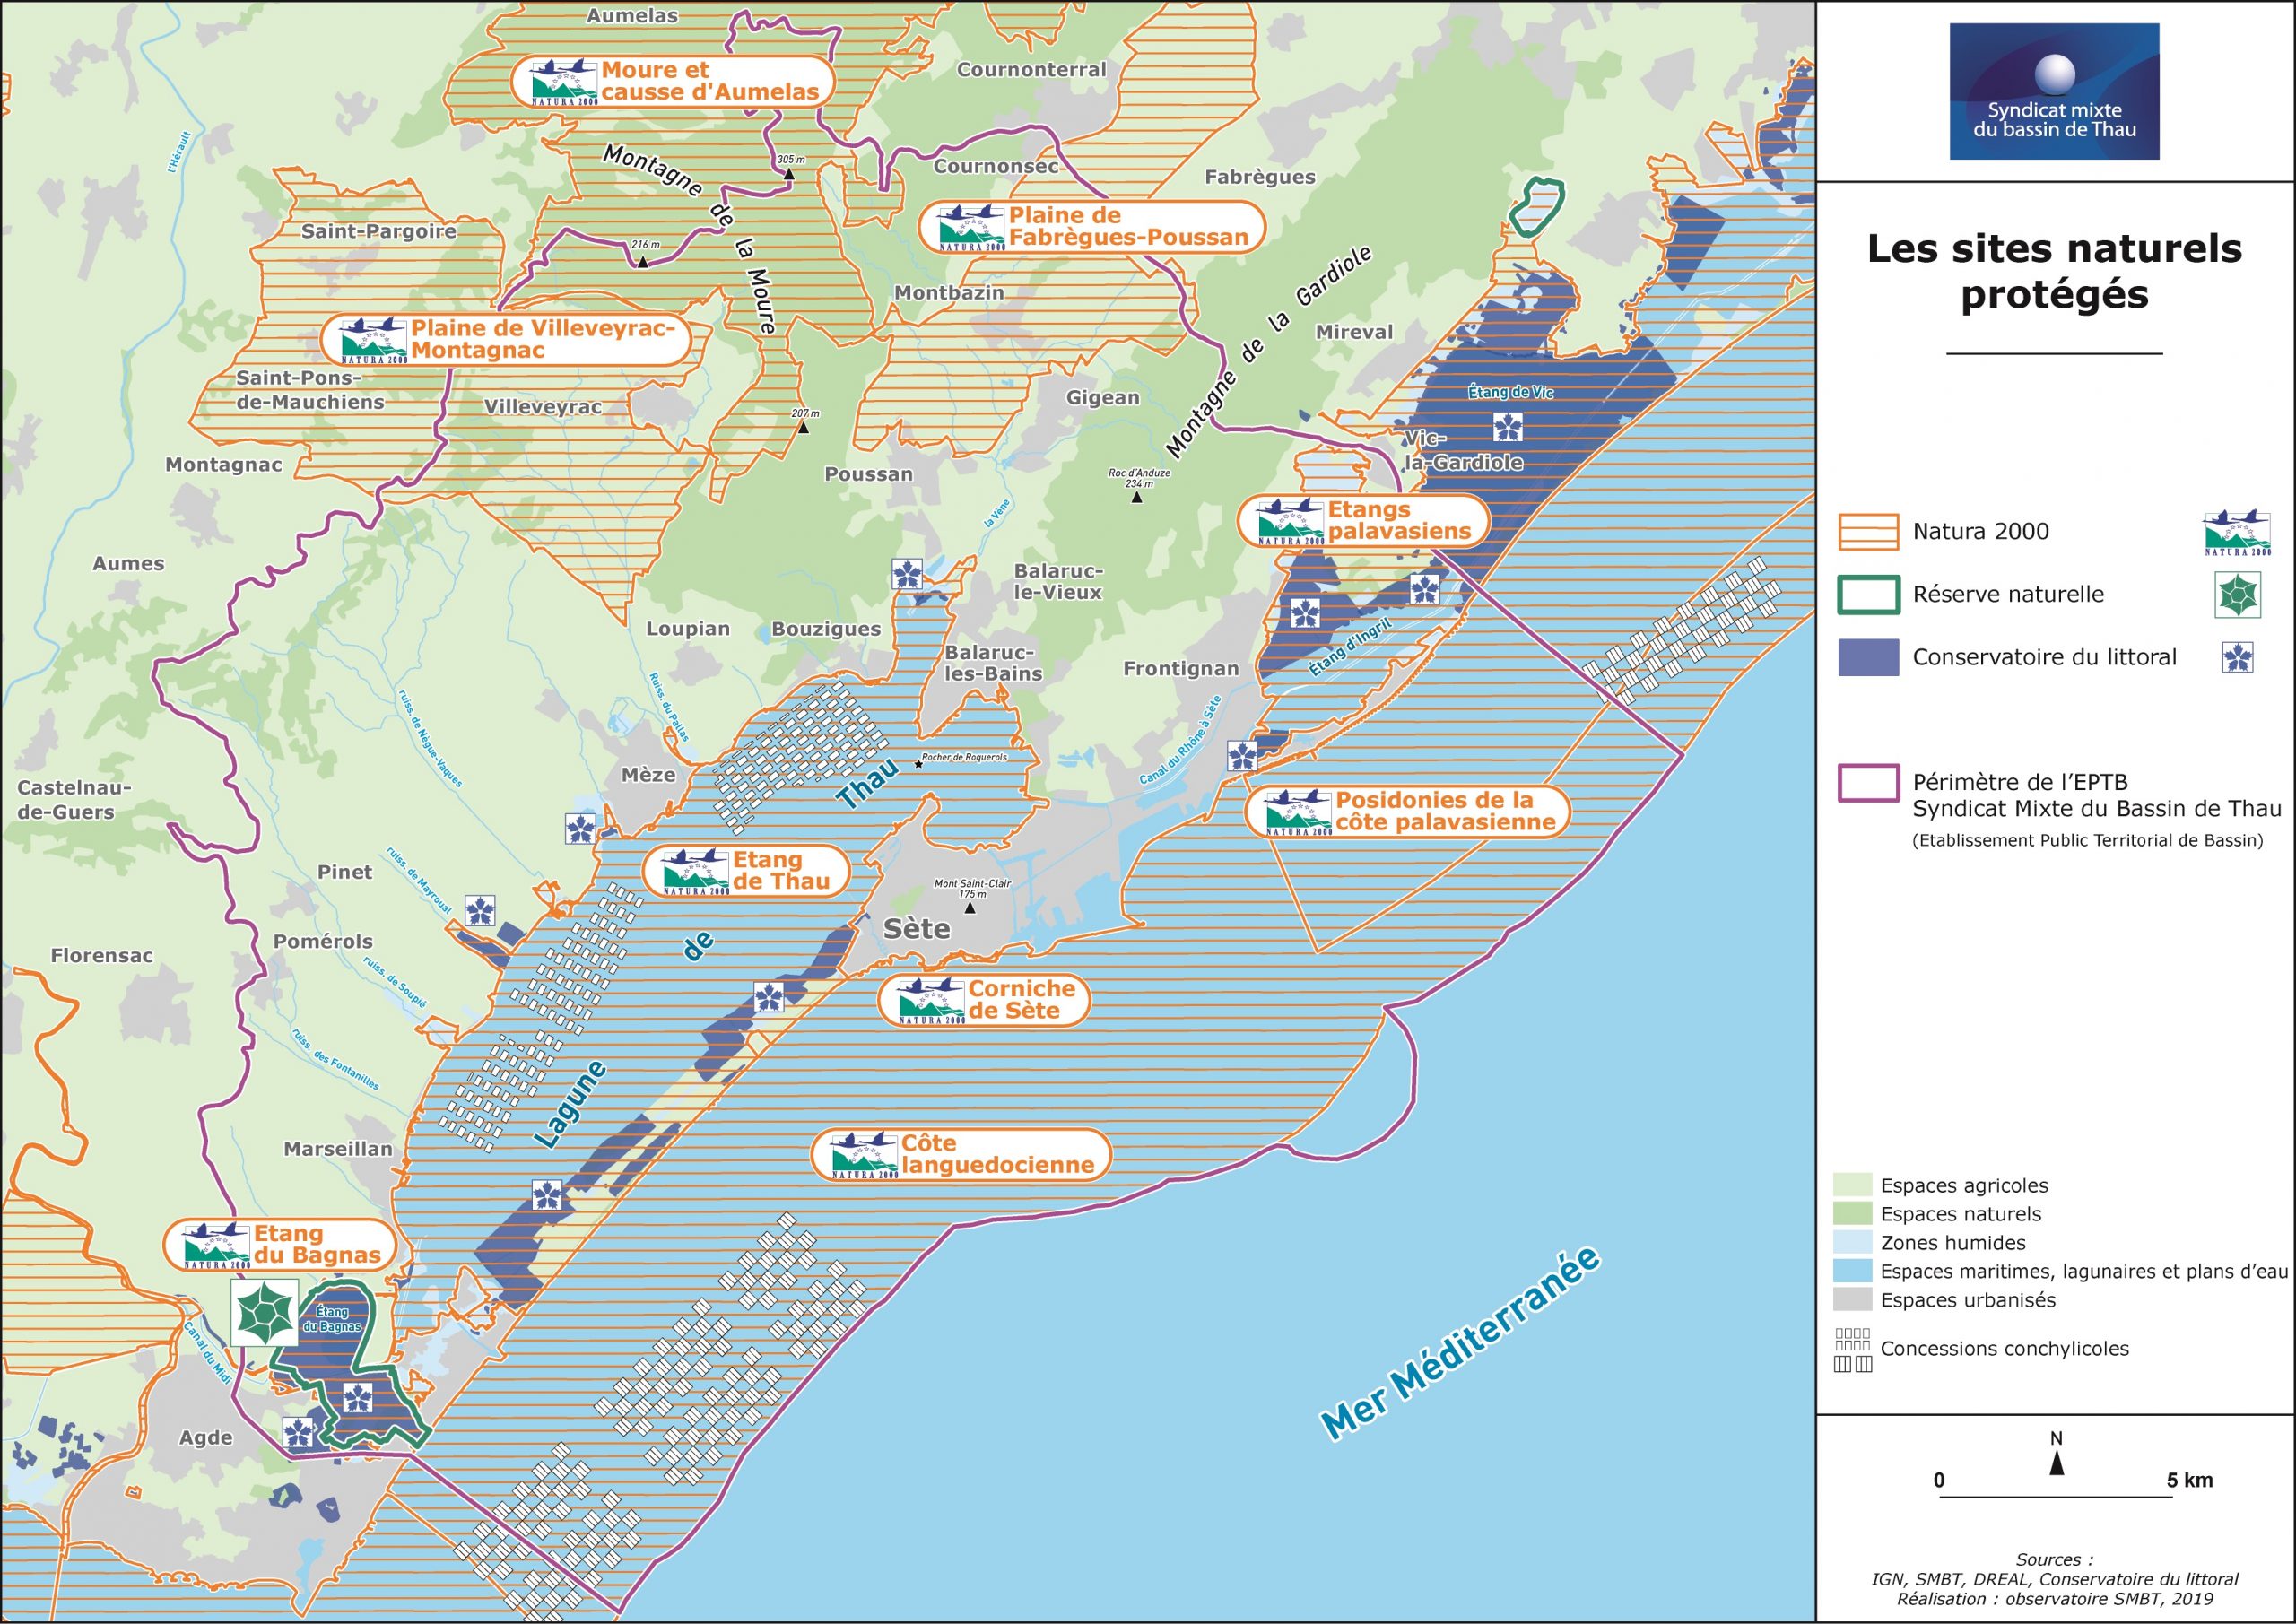2296x1624 pixels.
Task: Click Natura 2000 logo in Etang de Thau label
Action: [696, 872]
